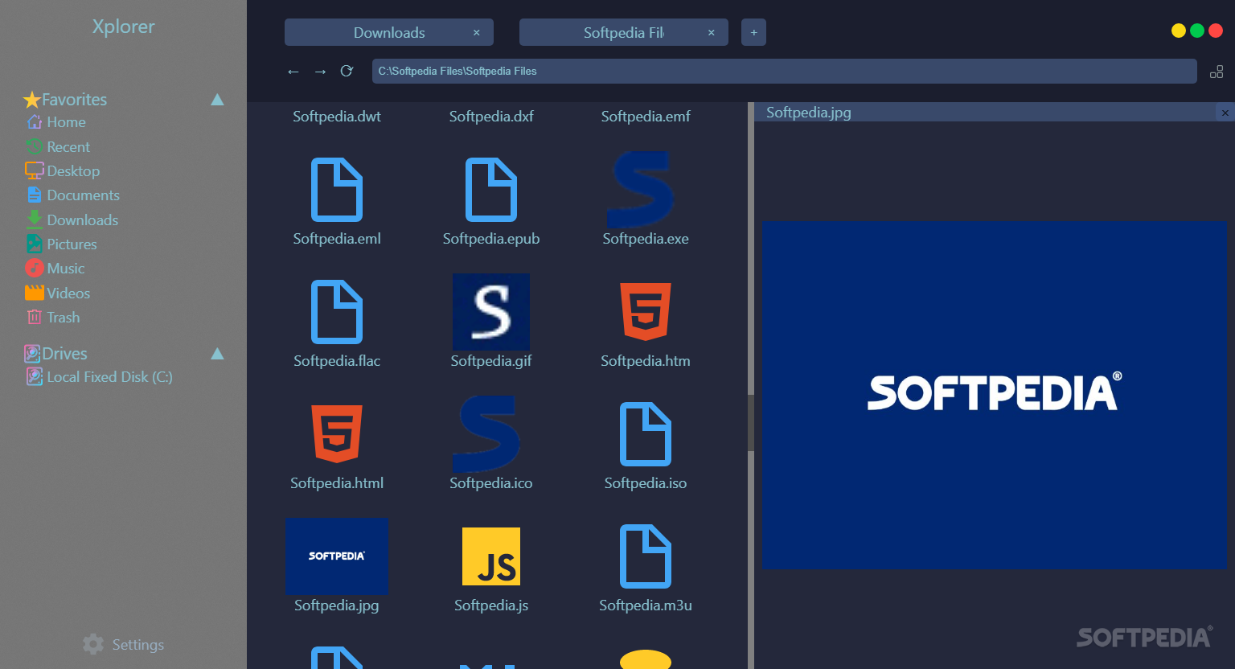The width and height of the screenshot is (1235, 669).
Task: Go forward with the right arrow
Action: click(320, 72)
